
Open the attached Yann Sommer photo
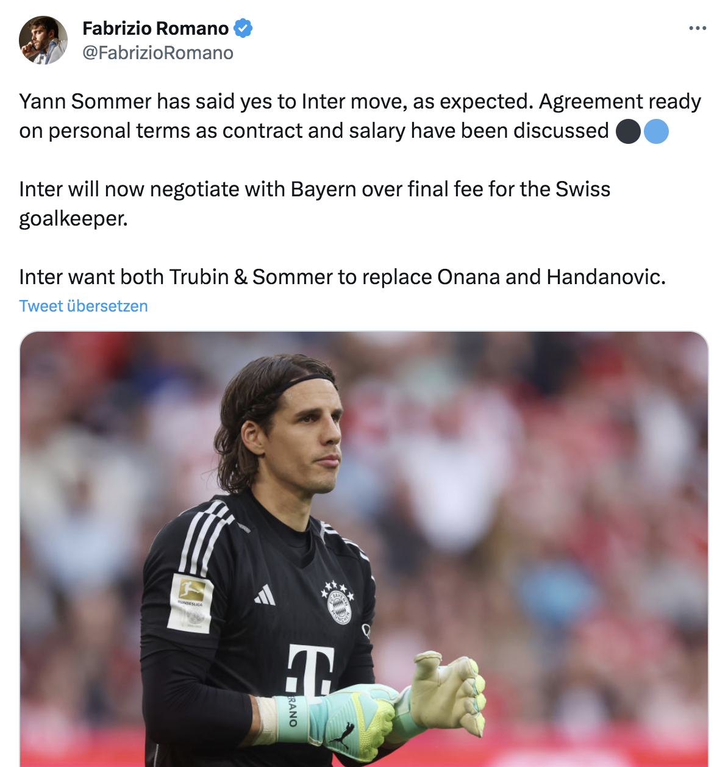point(364,549)
